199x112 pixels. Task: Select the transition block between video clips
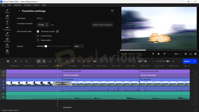[62, 84]
